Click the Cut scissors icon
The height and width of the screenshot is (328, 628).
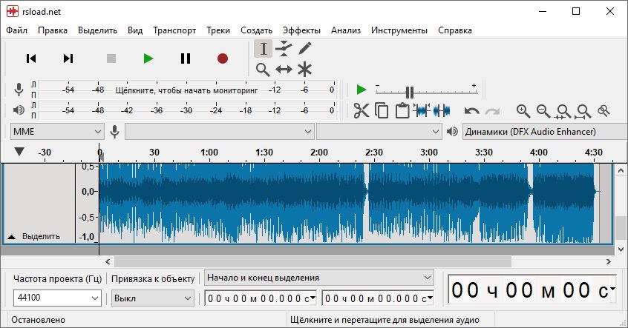tap(362, 111)
